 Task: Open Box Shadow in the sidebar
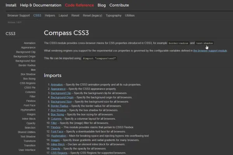point(28,74)
